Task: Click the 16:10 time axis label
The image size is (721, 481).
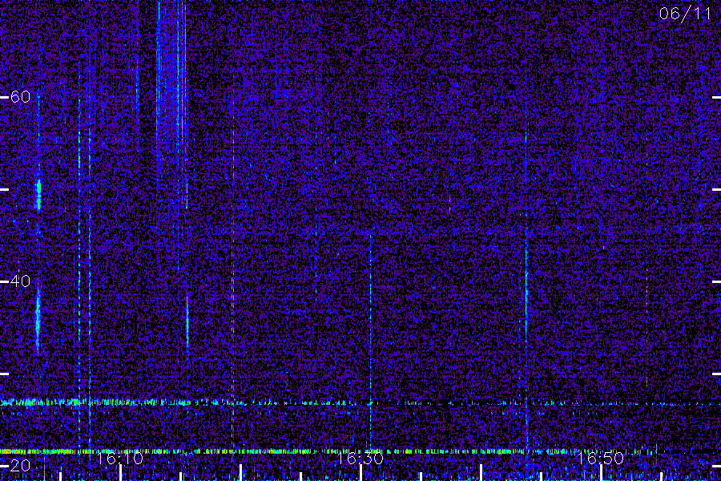Action: (119, 458)
